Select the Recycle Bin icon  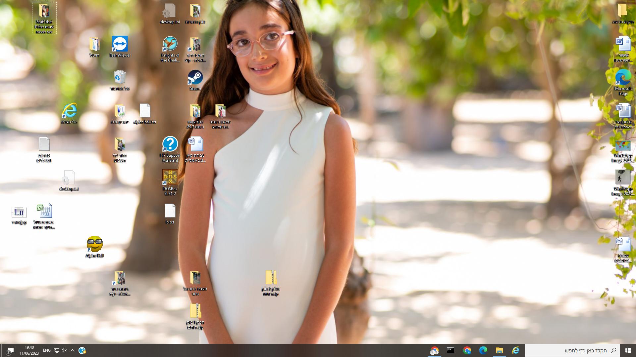(120, 80)
